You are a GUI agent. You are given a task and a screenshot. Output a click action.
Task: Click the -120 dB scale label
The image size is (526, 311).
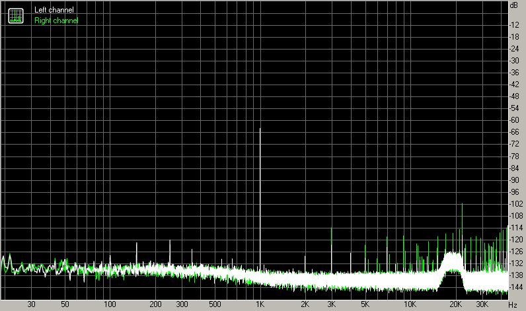(x=516, y=240)
